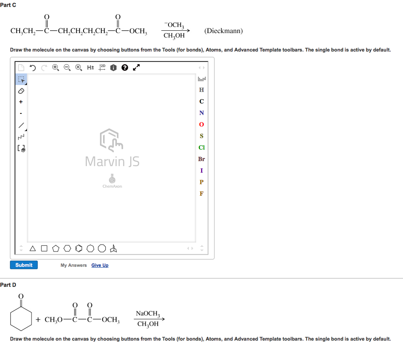Select the group bracket tool
The image size is (403, 346).
(21, 148)
